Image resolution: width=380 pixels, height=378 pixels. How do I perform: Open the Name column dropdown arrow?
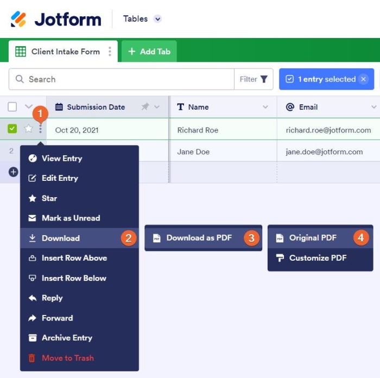pyautogui.click(x=265, y=107)
